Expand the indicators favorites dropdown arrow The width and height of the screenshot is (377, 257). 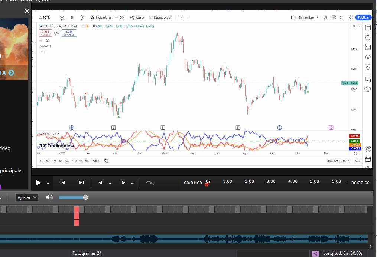[116, 17]
